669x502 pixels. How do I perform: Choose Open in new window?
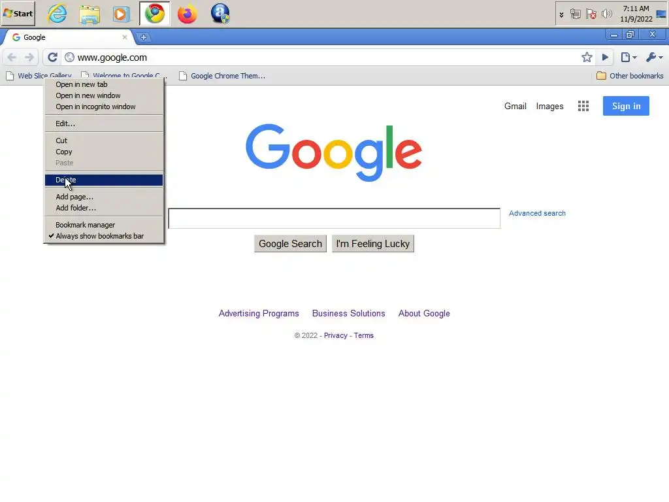104,95
